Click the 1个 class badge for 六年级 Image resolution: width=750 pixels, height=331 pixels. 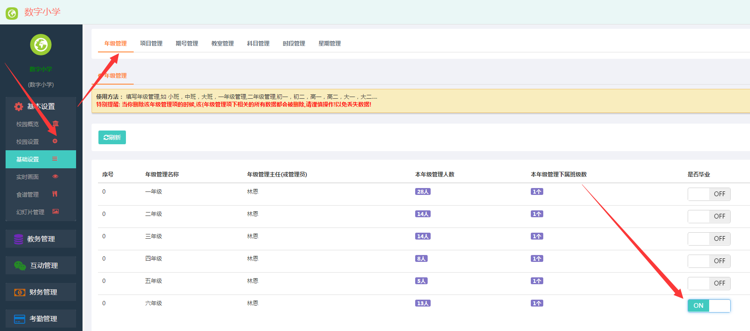[x=537, y=304]
